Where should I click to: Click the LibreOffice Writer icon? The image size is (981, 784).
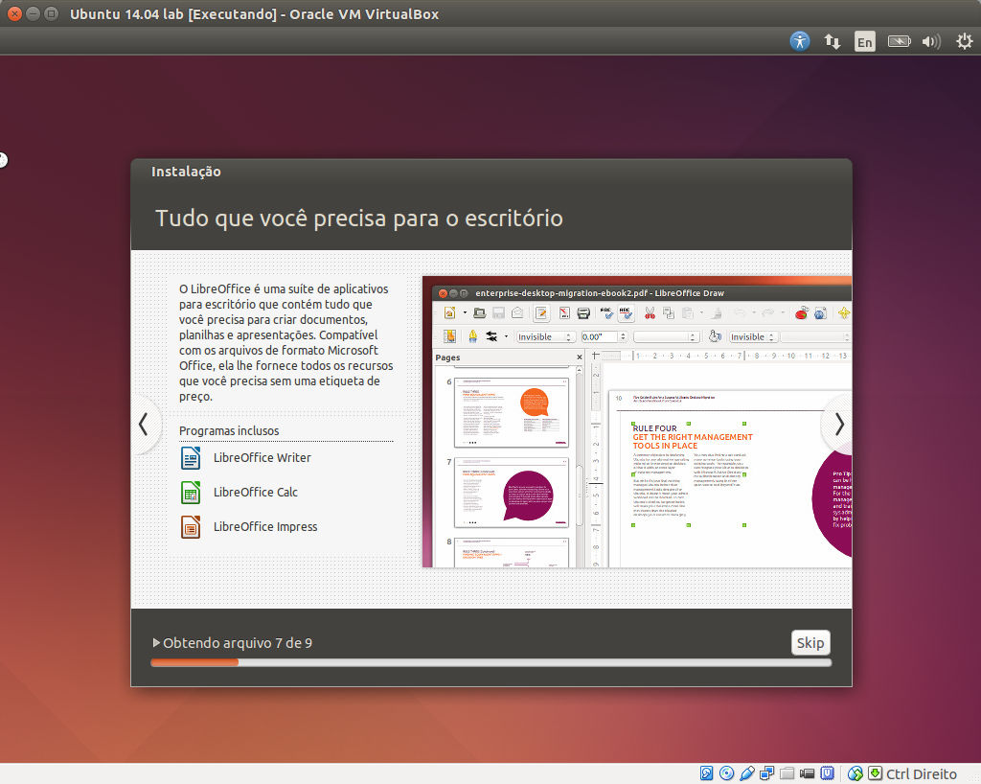(191, 458)
